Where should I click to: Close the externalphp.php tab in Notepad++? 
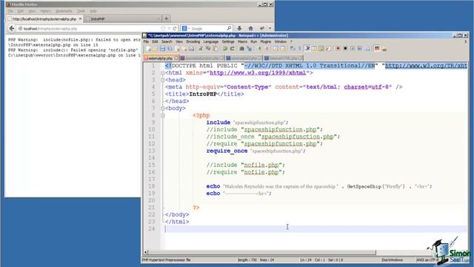click(176, 58)
